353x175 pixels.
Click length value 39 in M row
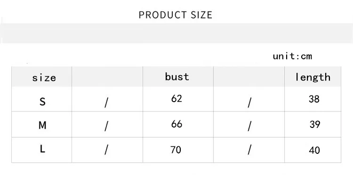(x=315, y=124)
